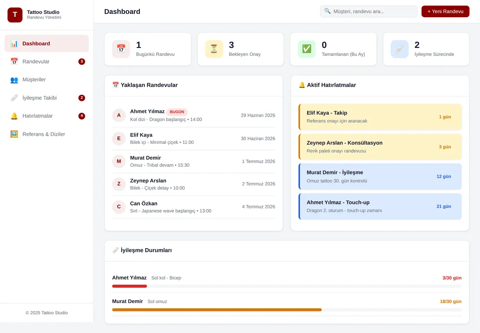
Task: Click the date 2 Temmuz 2026
Action: point(258,184)
